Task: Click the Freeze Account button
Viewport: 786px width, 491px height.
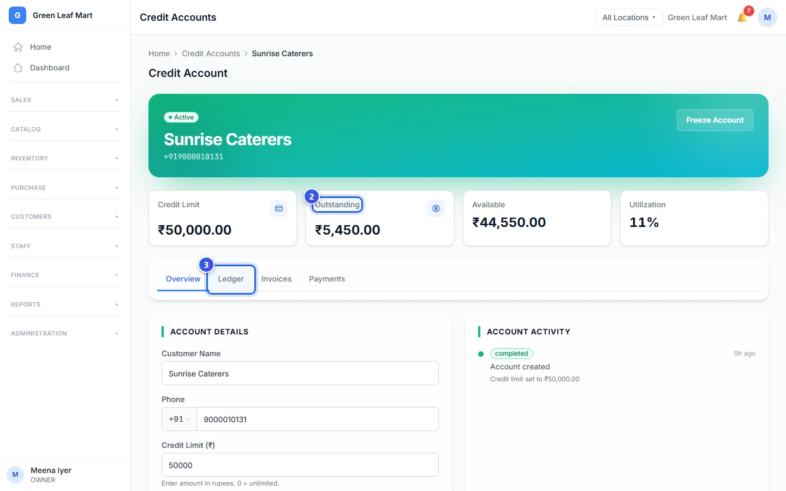Action: coord(715,120)
